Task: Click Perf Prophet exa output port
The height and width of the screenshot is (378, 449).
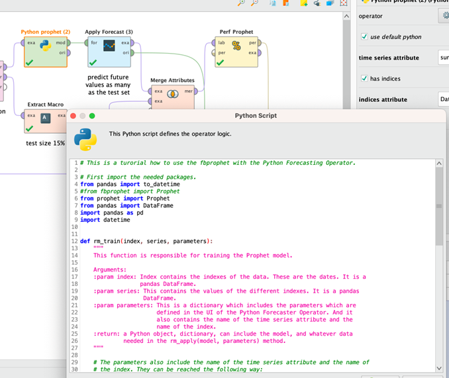Action: pos(260,53)
